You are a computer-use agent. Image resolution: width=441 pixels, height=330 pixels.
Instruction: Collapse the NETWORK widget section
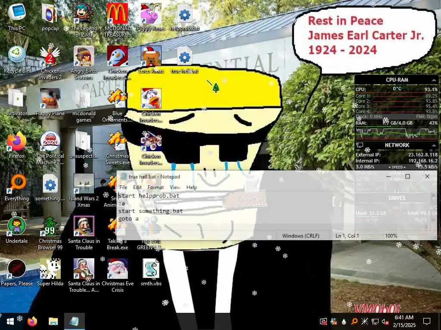(x=433, y=145)
